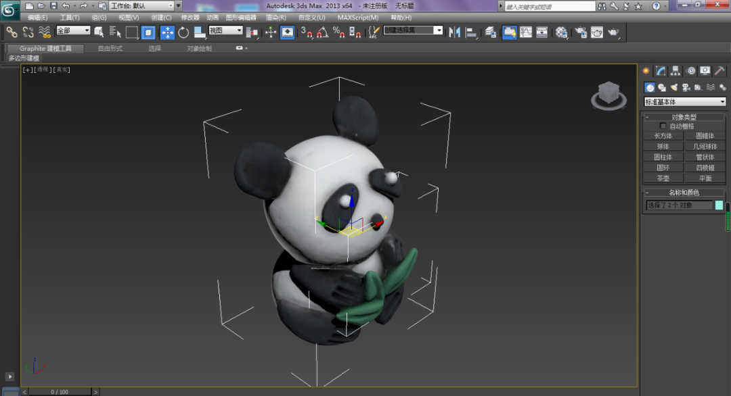The height and width of the screenshot is (396, 731).
Task: Click the 平面 plane button
Action: tap(705, 178)
